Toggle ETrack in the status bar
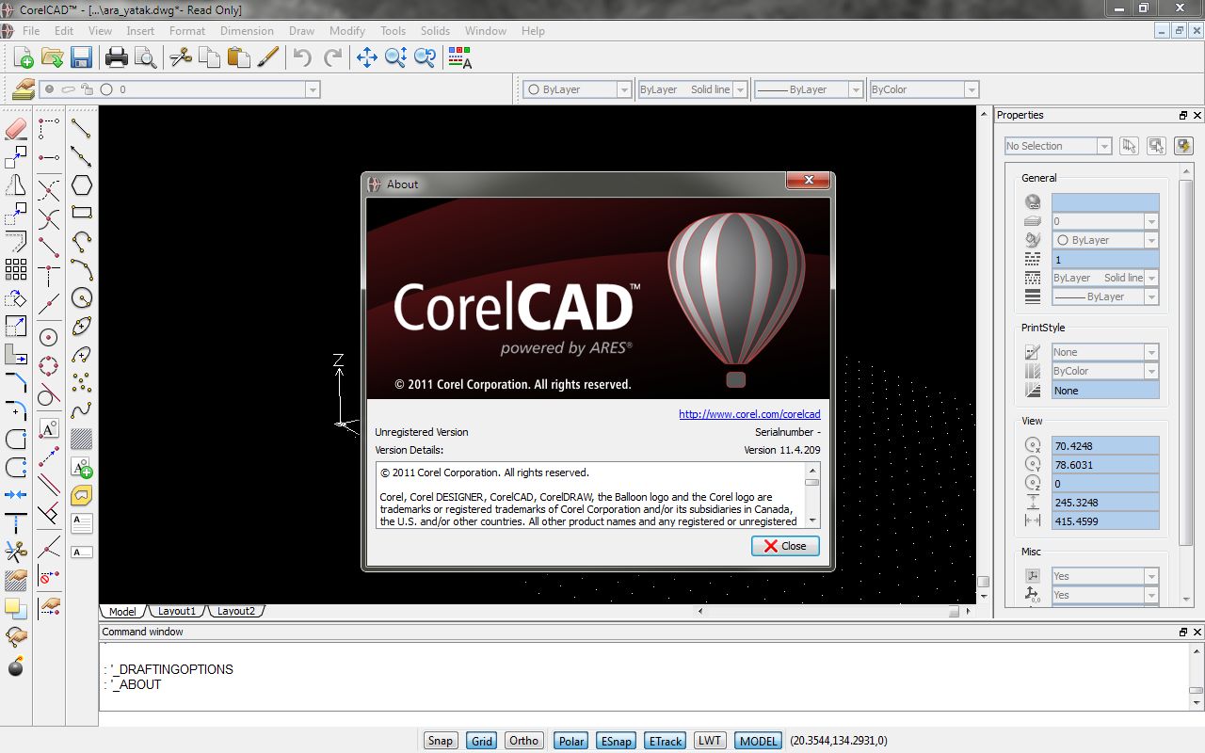Image resolution: width=1205 pixels, height=753 pixels. point(665,741)
